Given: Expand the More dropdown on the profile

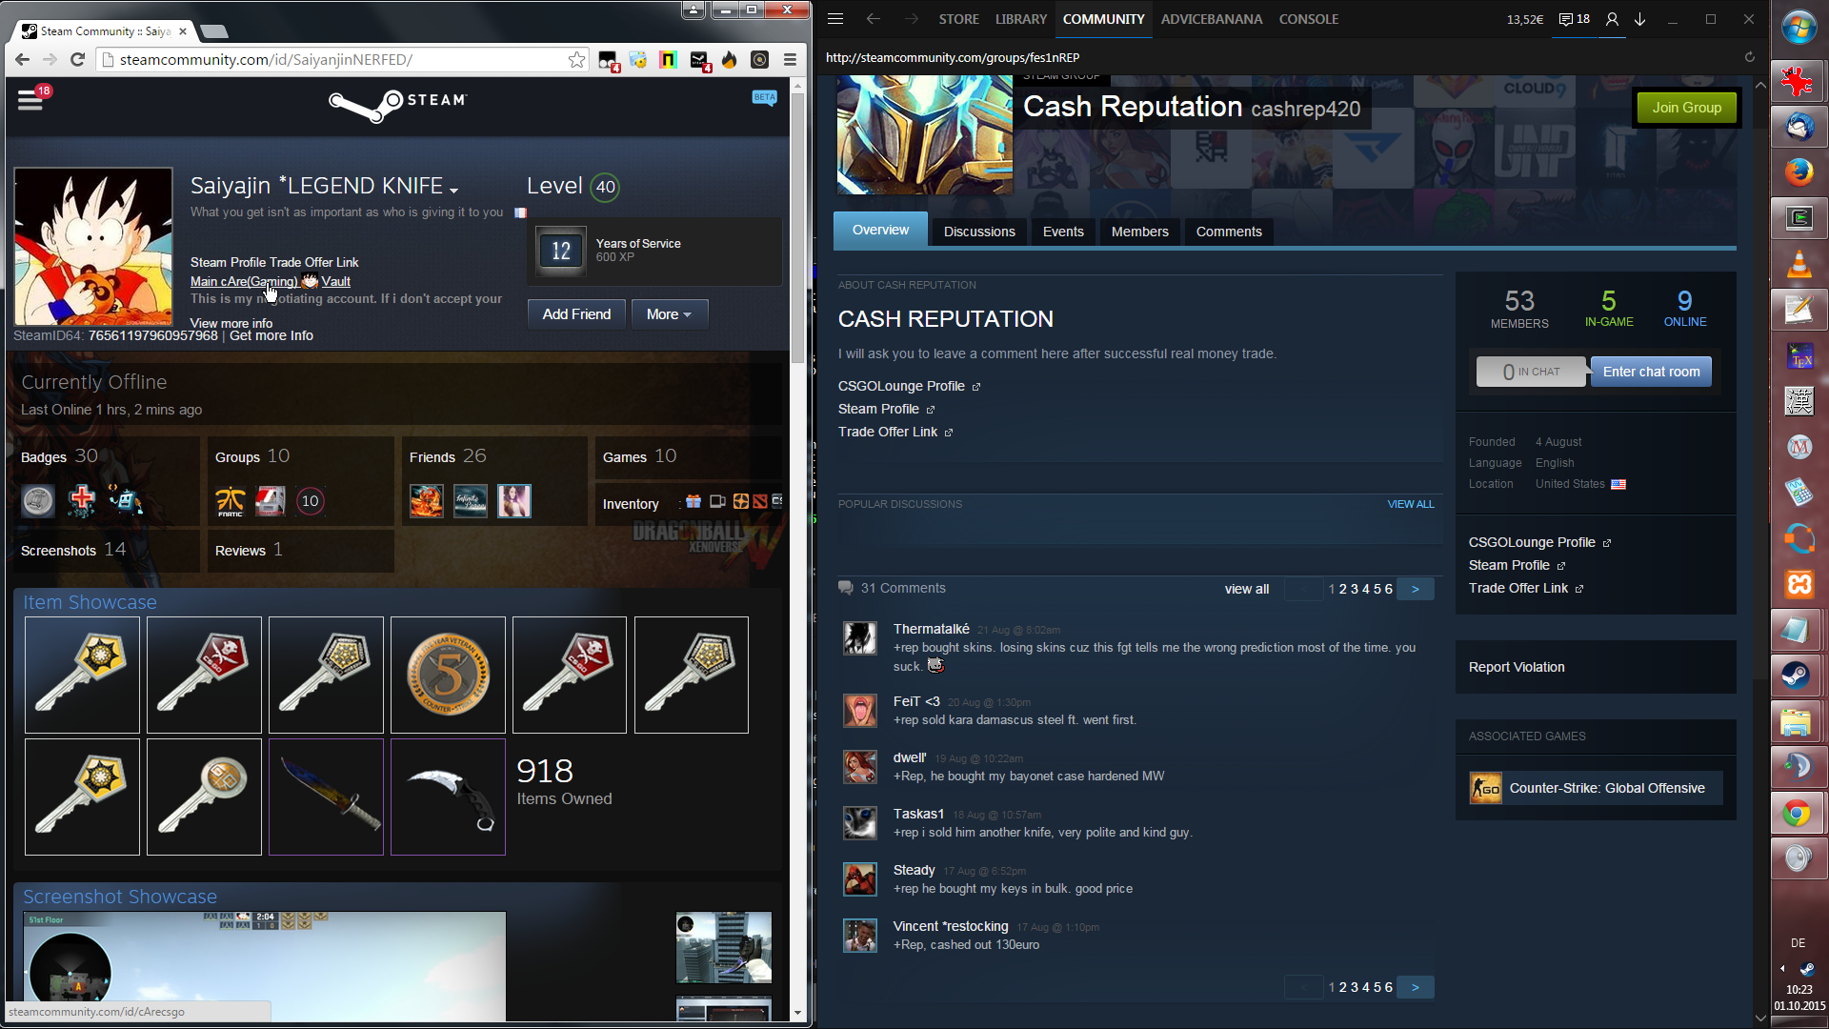Looking at the screenshot, I should 669,314.
